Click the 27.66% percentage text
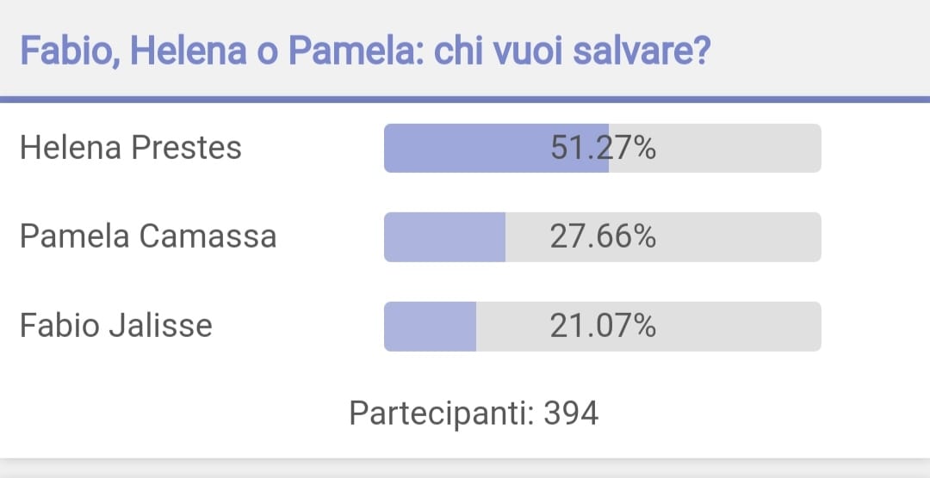The image size is (930, 478). (x=603, y=237)
